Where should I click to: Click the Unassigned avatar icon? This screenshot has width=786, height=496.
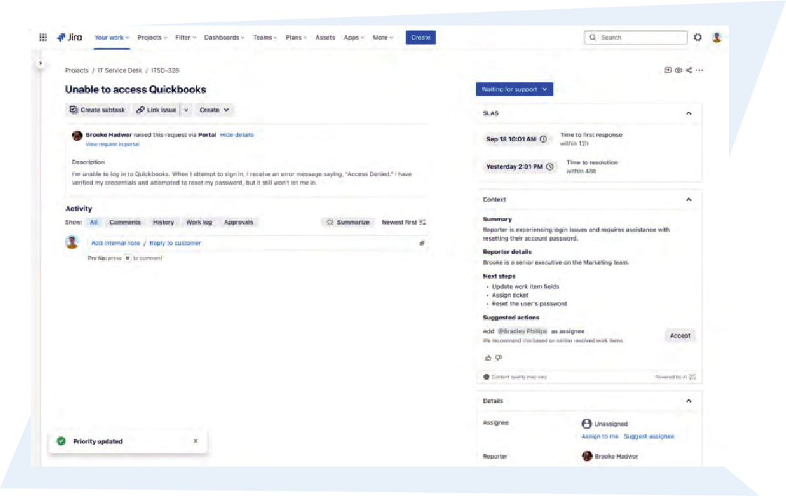click(x=586, y=424)
